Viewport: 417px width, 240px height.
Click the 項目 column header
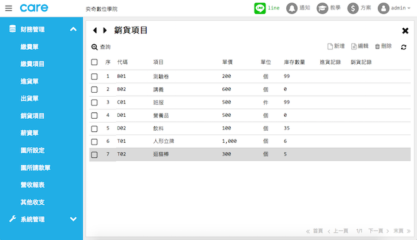point(158,62)
